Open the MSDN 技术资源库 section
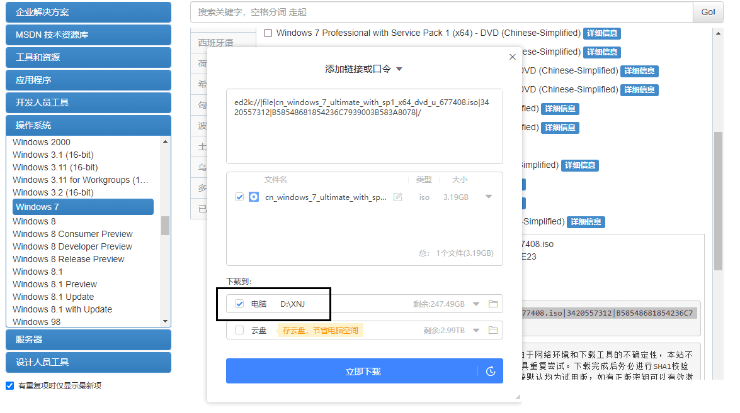 click(88, 35)
